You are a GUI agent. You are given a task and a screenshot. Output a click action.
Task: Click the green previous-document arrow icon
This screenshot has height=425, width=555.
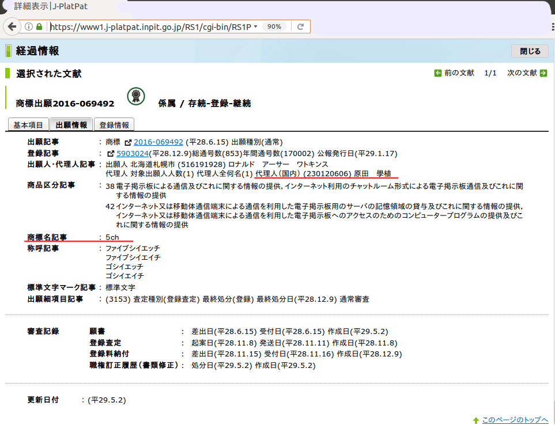pyautogui.click(x=438, y=73)
